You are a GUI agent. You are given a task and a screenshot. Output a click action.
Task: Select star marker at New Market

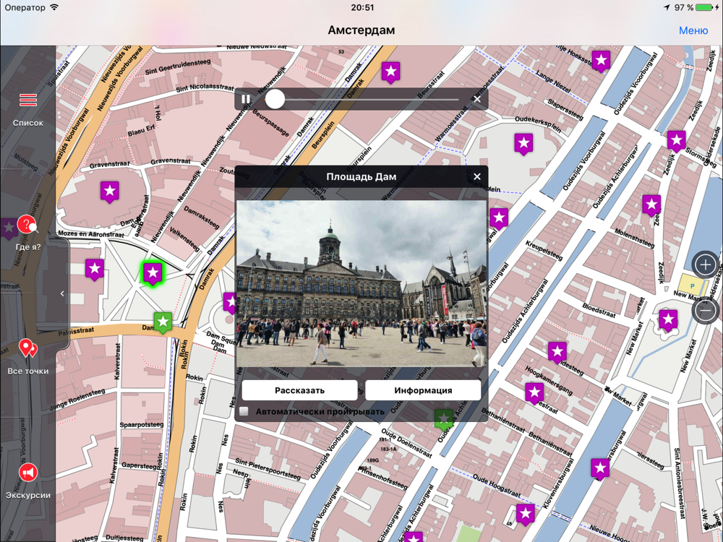(x=668, y=320)
